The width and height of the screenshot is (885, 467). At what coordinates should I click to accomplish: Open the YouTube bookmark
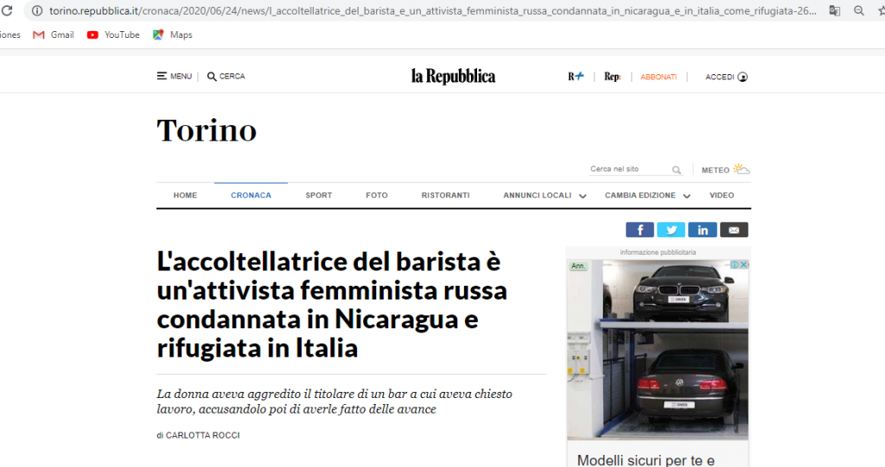pos(113,35)
